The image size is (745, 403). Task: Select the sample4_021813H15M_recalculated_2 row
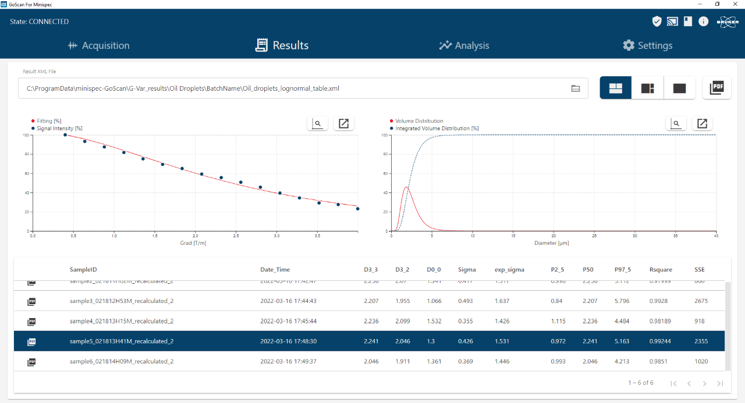coord(233,321)
